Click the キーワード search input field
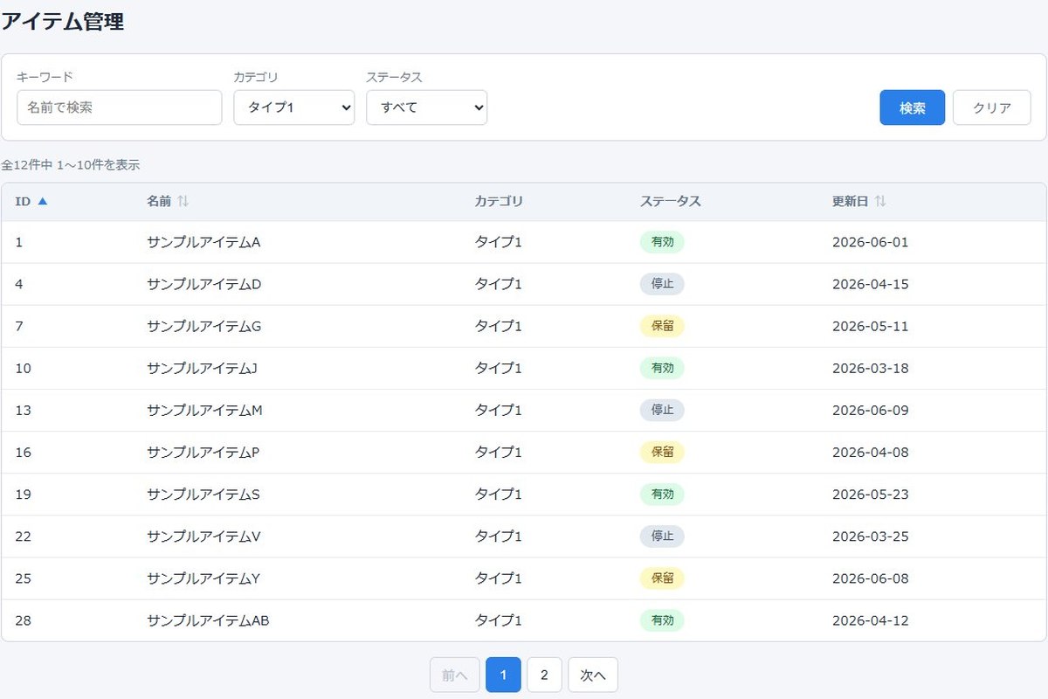 [120, 107]
